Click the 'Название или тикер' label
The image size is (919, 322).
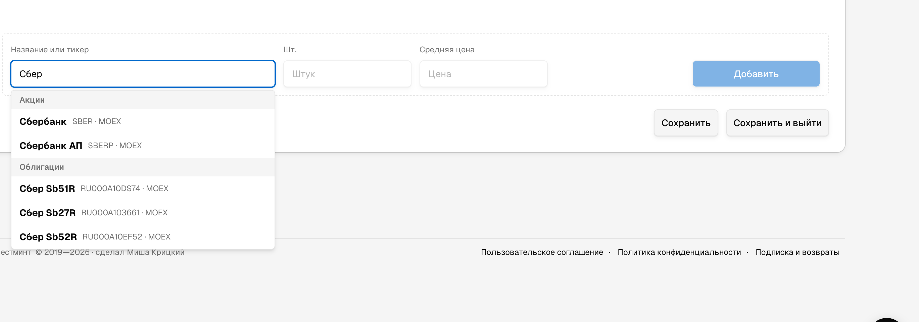(x=50, y=50)
